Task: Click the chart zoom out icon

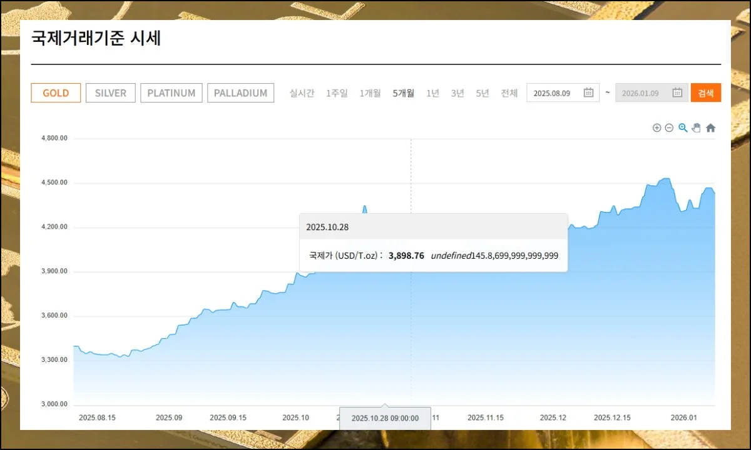Action: tap(669, 128)
